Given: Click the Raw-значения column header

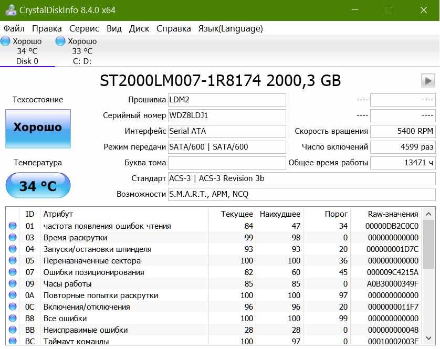Looking at the screenshot, I should point(386,214).
